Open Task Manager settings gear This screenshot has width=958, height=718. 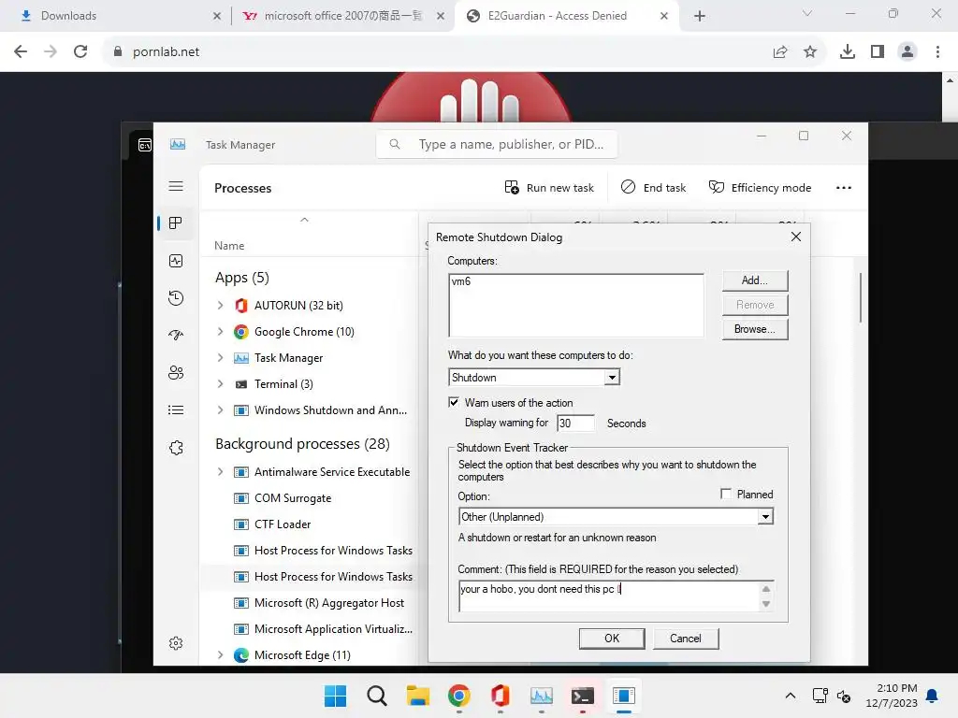coord(176,643)
